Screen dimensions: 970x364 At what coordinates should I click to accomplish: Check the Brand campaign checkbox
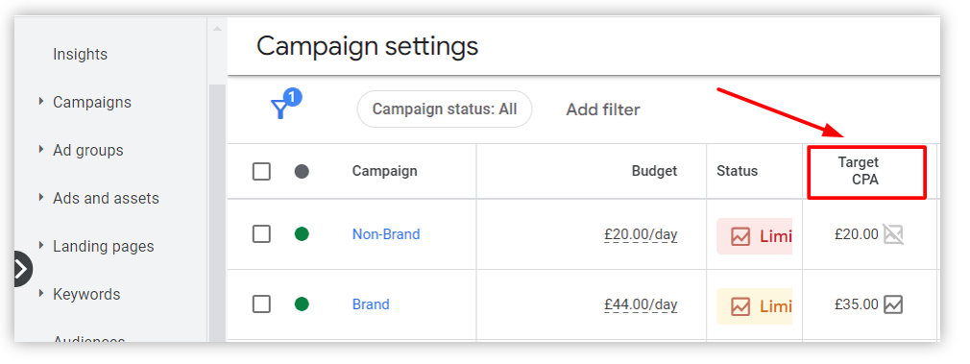click(261, 303)
